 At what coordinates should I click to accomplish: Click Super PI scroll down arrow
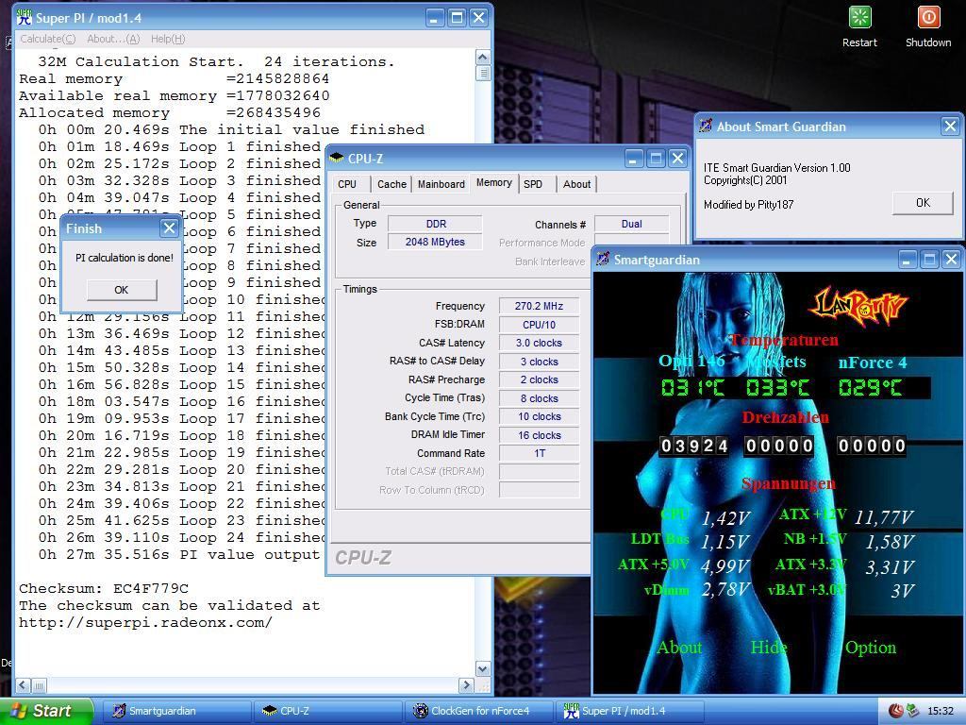click(x=483, y=669)
